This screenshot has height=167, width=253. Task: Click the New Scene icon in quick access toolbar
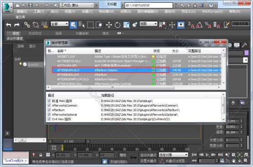[x=18, y=5]
